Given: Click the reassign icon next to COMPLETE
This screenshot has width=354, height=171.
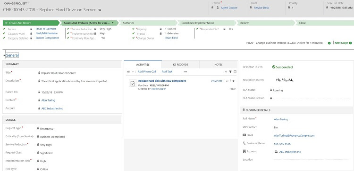Looking at the screenshot, I should click(227, 81).
